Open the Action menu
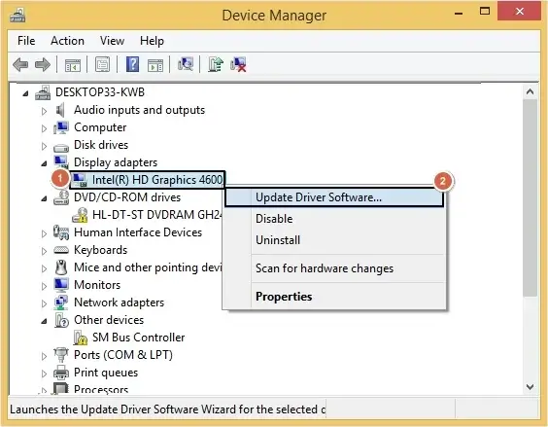 [x=67, y=41]
